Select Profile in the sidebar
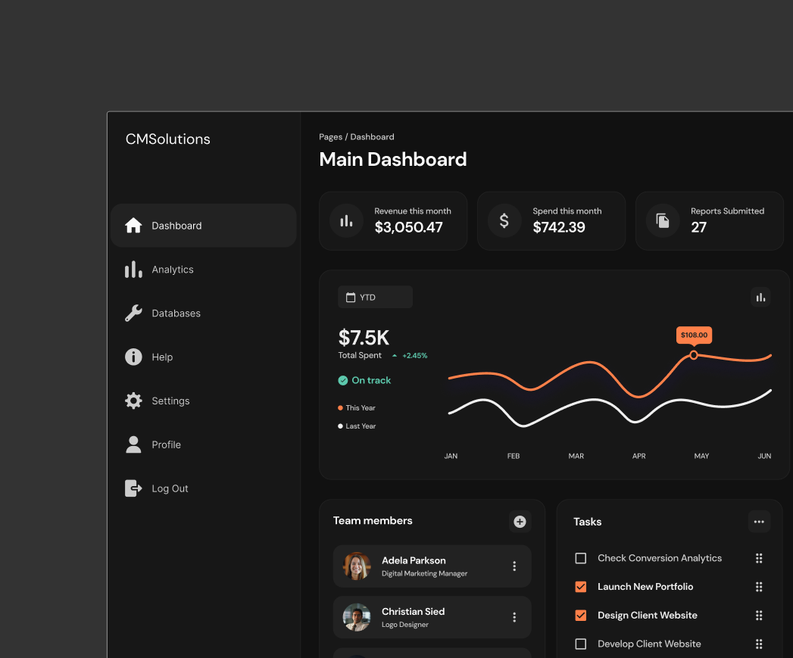 (x=133, y=444)
